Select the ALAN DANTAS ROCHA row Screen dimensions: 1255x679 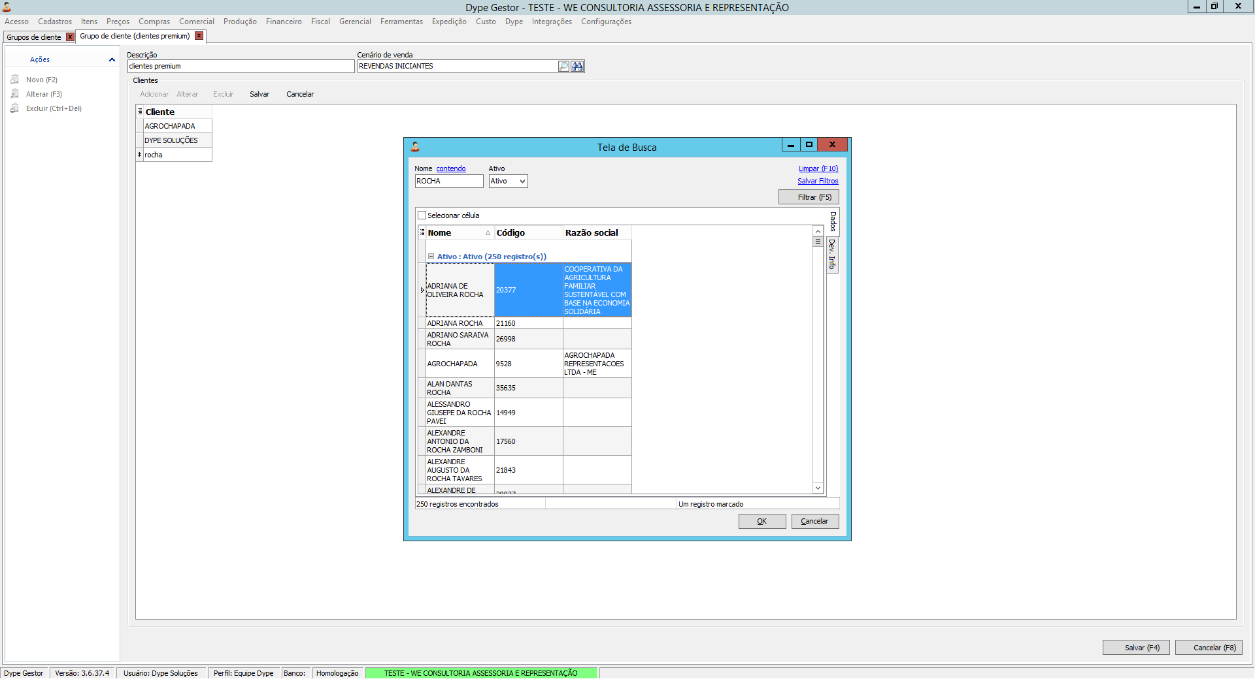coord(525,388)
